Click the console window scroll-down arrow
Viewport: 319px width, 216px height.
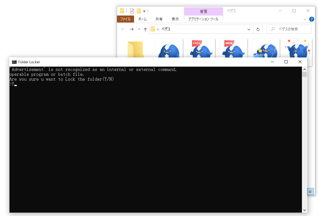point(304,210)
